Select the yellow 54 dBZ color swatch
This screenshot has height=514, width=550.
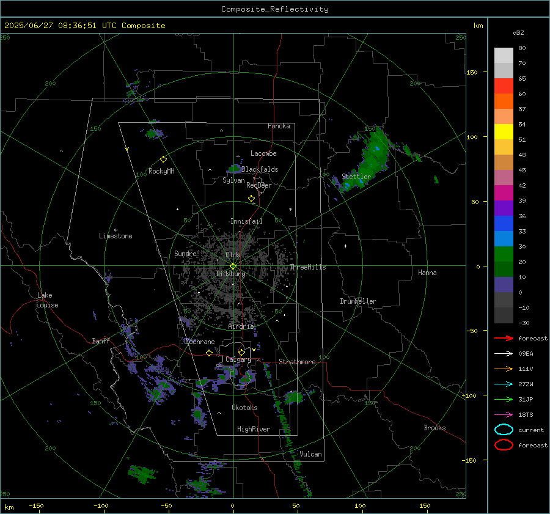[504, 131]
